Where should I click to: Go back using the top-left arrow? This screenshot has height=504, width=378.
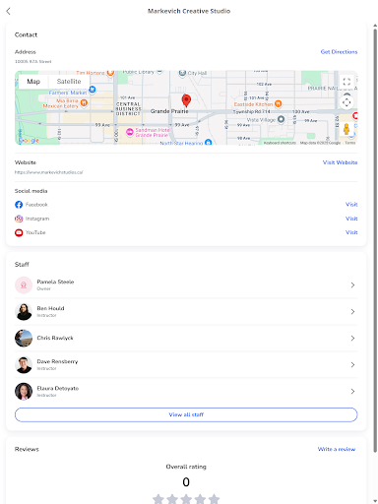(x=9, y=11)
